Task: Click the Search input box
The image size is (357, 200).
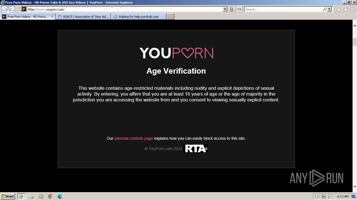Action: (x=283, y=9)
